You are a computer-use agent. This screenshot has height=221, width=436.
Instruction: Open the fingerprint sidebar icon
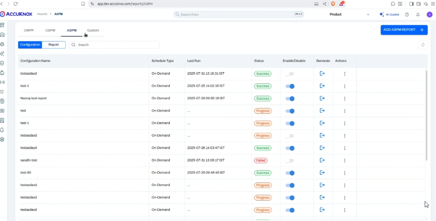point(2,101)
